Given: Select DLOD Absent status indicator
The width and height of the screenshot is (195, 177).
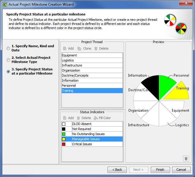Looking at the screenshot, I should [x=92, y=124].
